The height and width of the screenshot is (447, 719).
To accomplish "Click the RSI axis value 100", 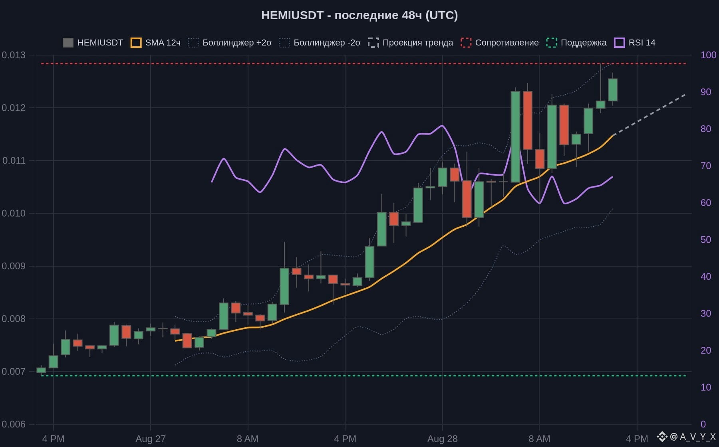I will point(709,55).
